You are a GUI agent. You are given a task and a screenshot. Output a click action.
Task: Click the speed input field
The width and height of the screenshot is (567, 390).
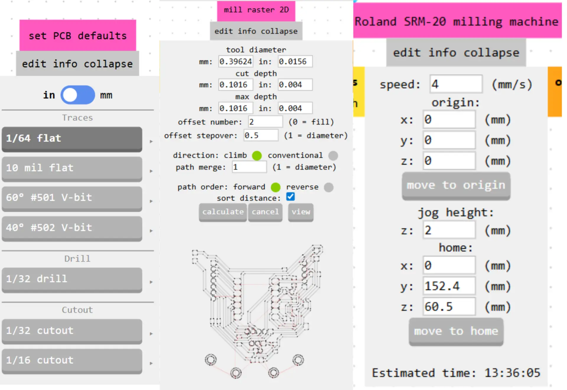click(x=456, y=84)
